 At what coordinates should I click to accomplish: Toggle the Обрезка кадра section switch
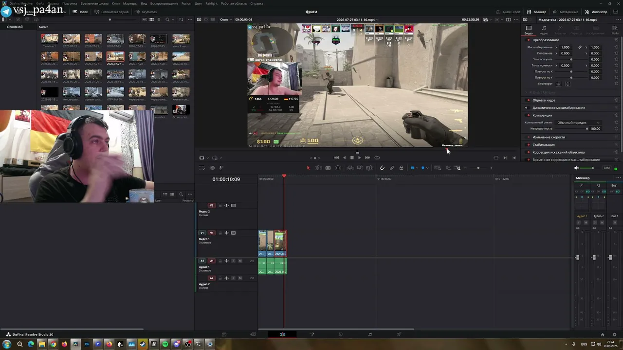528,100
